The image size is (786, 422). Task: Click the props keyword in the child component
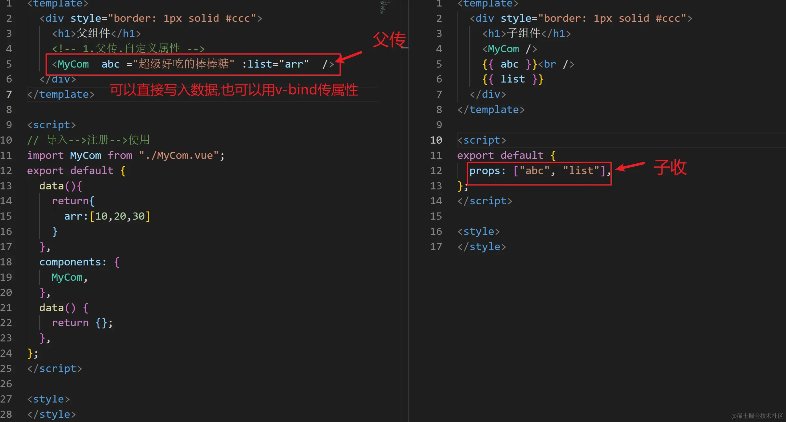click(484, 171)
